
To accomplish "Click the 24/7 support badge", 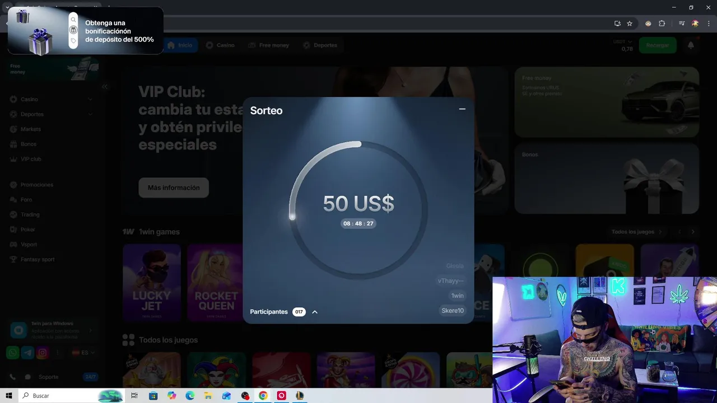I will coord(90,377).
